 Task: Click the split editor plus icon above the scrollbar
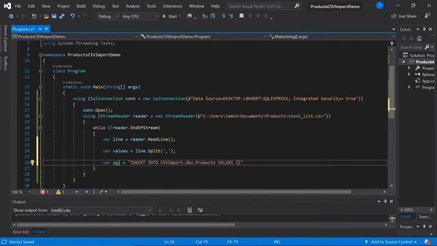click(392, 44)
